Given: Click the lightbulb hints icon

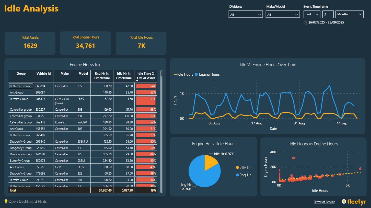Looking at the screenshot, I should click(6, 202).
